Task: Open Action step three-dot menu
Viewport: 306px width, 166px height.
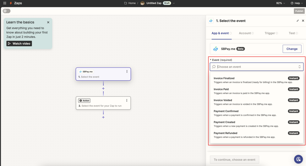Action: 127,100
